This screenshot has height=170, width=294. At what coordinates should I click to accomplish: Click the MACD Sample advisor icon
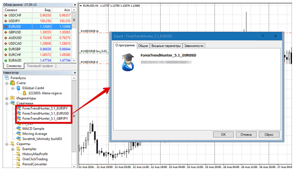coord(19,129)
